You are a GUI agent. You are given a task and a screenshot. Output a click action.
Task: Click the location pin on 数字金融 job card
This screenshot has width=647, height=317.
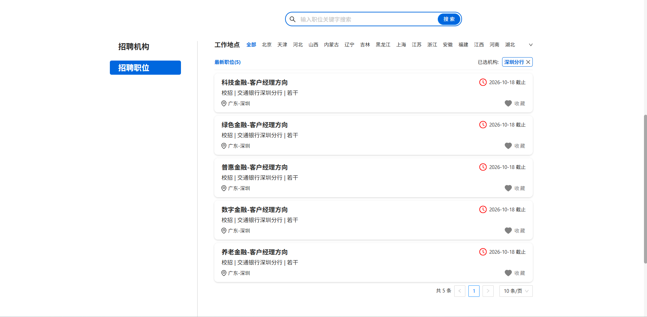(224, 231)
